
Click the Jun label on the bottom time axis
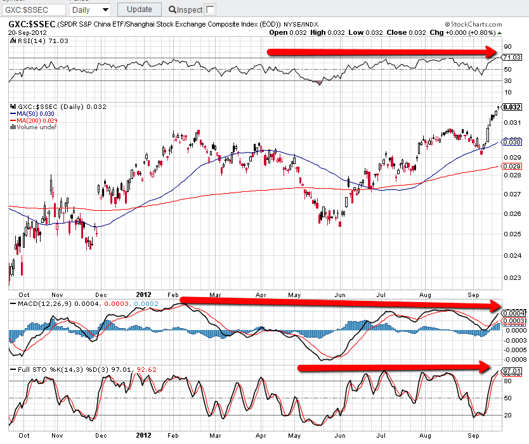[340, 436]
